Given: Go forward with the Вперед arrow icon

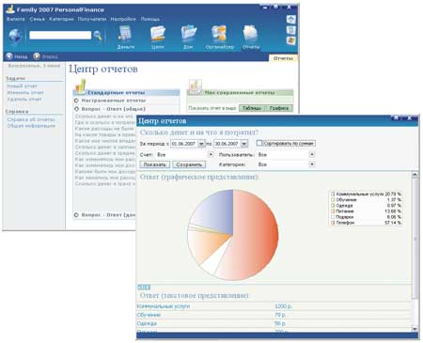Looking at the screenshot, I should coord(37,56).
